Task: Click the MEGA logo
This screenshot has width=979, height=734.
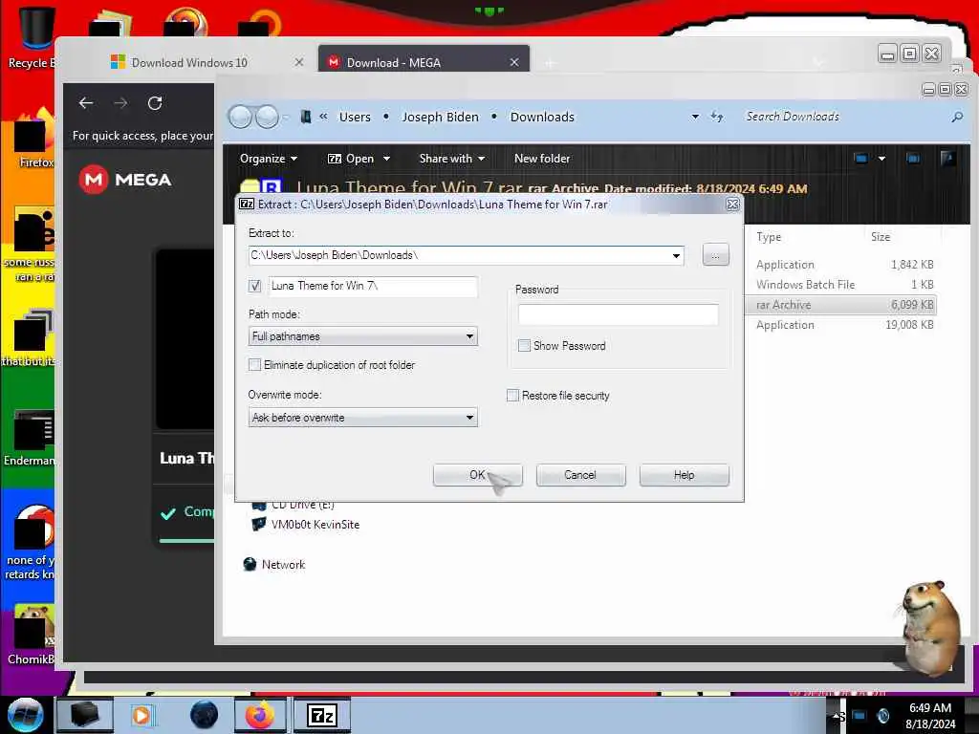Action: [x=125, y=180]
